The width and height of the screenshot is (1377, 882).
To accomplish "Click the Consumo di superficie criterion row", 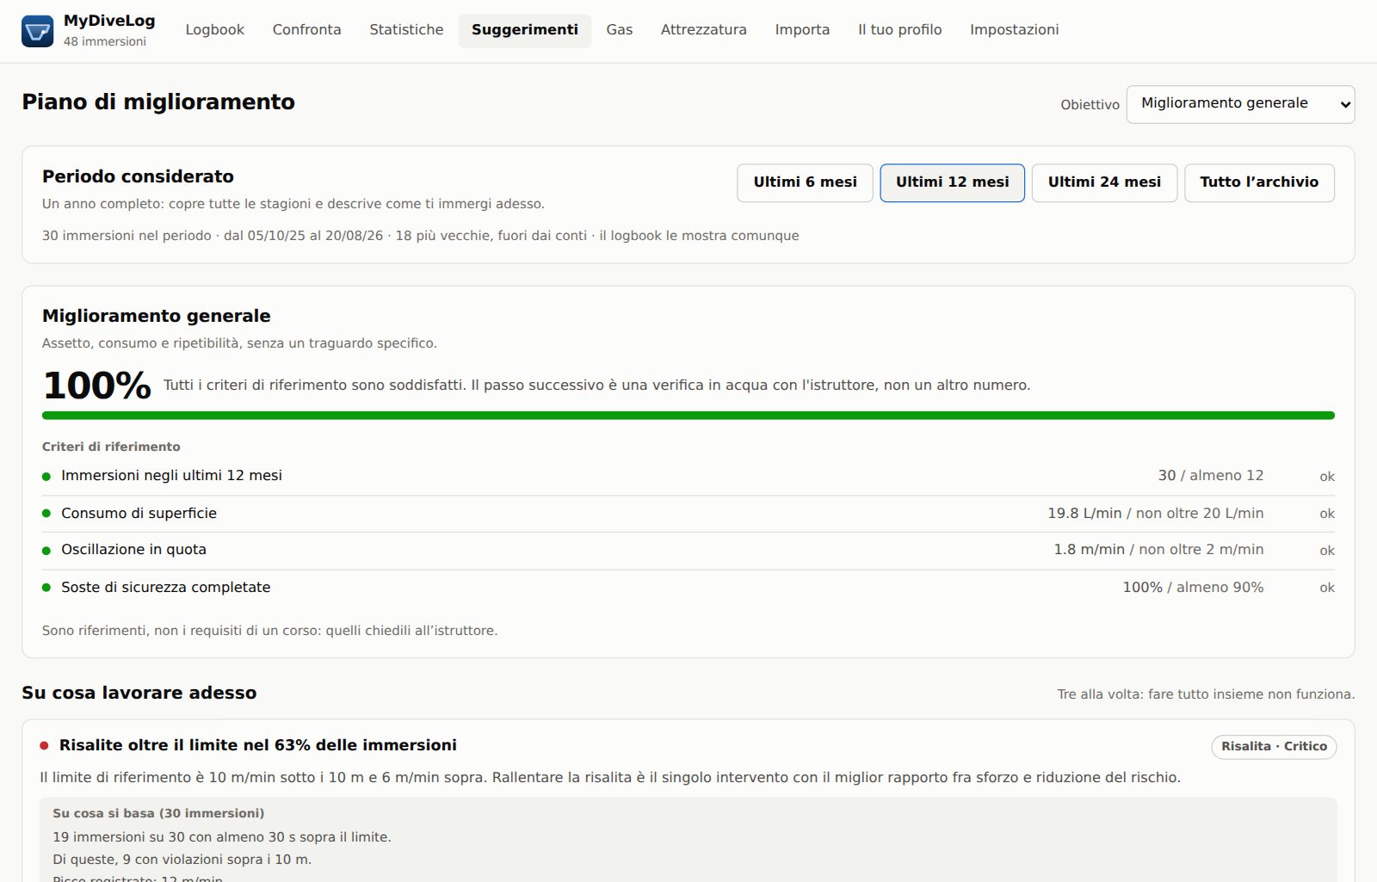I will coord(688,514).
